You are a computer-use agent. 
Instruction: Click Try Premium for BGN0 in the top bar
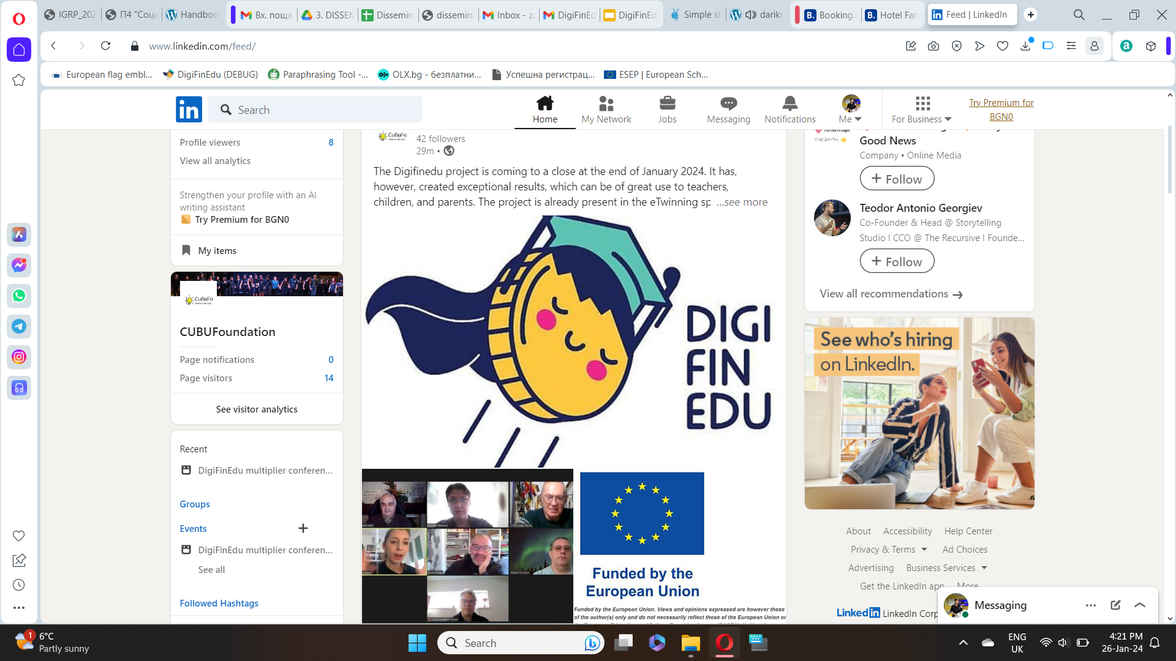(1001, 110)
